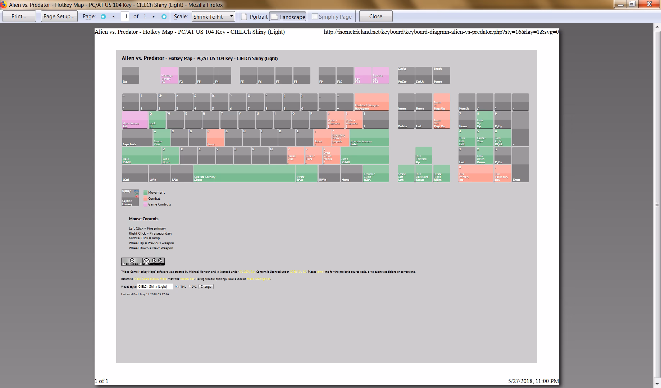The height and width of the screenshot is (388, 661).
Task: Jump to the last page arrow
Action: coord(164,17)
